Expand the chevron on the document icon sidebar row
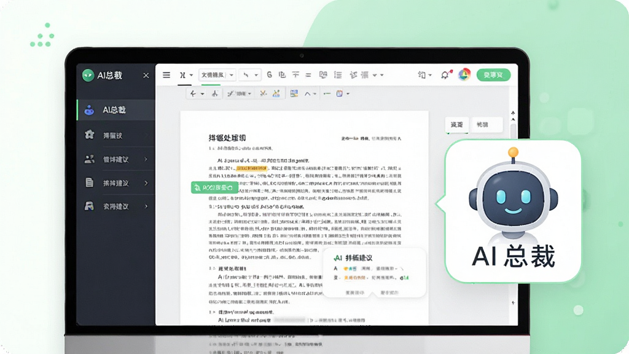This screenshot has height=354, width=629. pos(146,183)
